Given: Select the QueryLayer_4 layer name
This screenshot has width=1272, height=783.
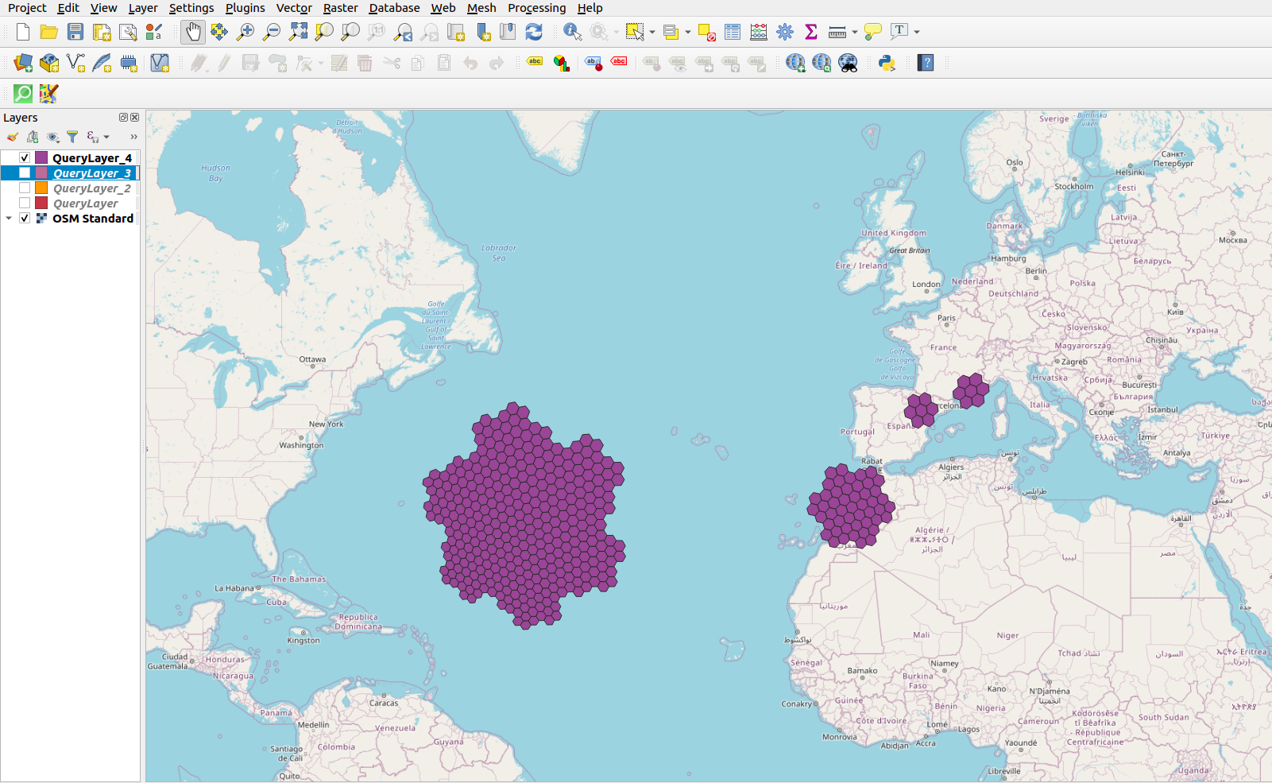Looking at the screenshot, I should 92,158.
